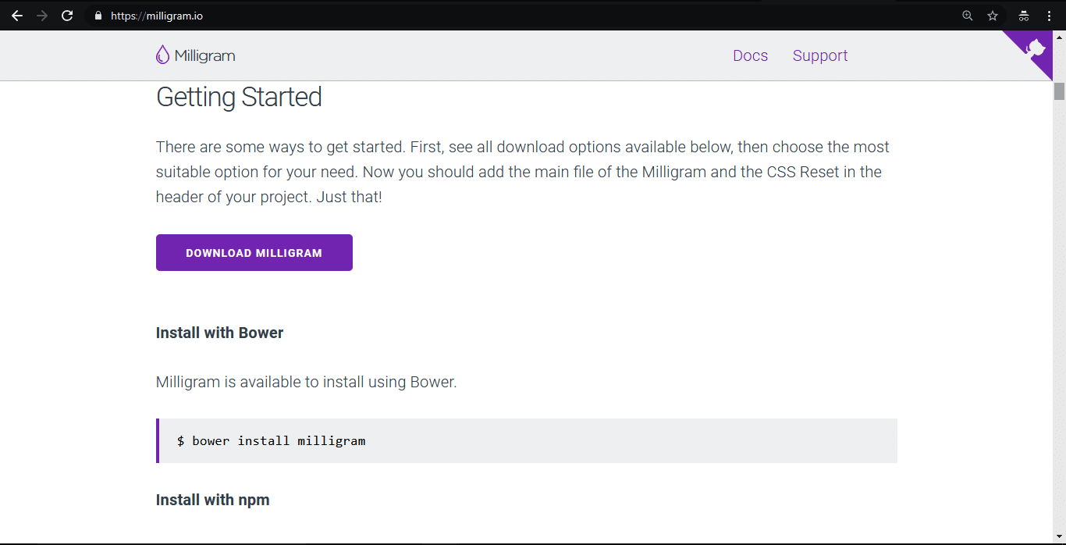This screenshot has width=1066, height=545.
Task: Open the zoom magnifier icon in address bar
Action: [x=968, y=16]
